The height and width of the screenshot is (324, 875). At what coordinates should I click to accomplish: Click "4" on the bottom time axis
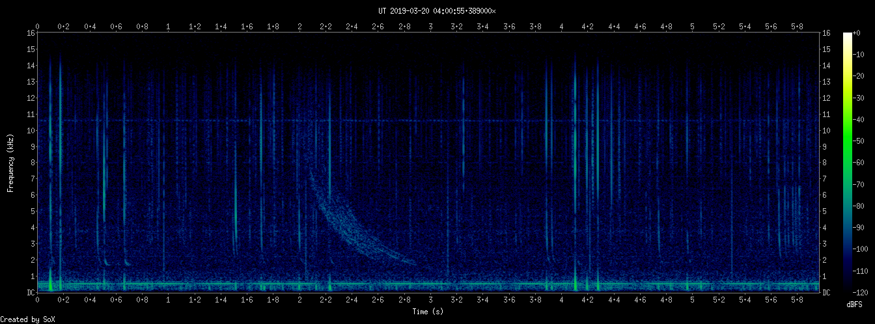click(x=562, y=300)
